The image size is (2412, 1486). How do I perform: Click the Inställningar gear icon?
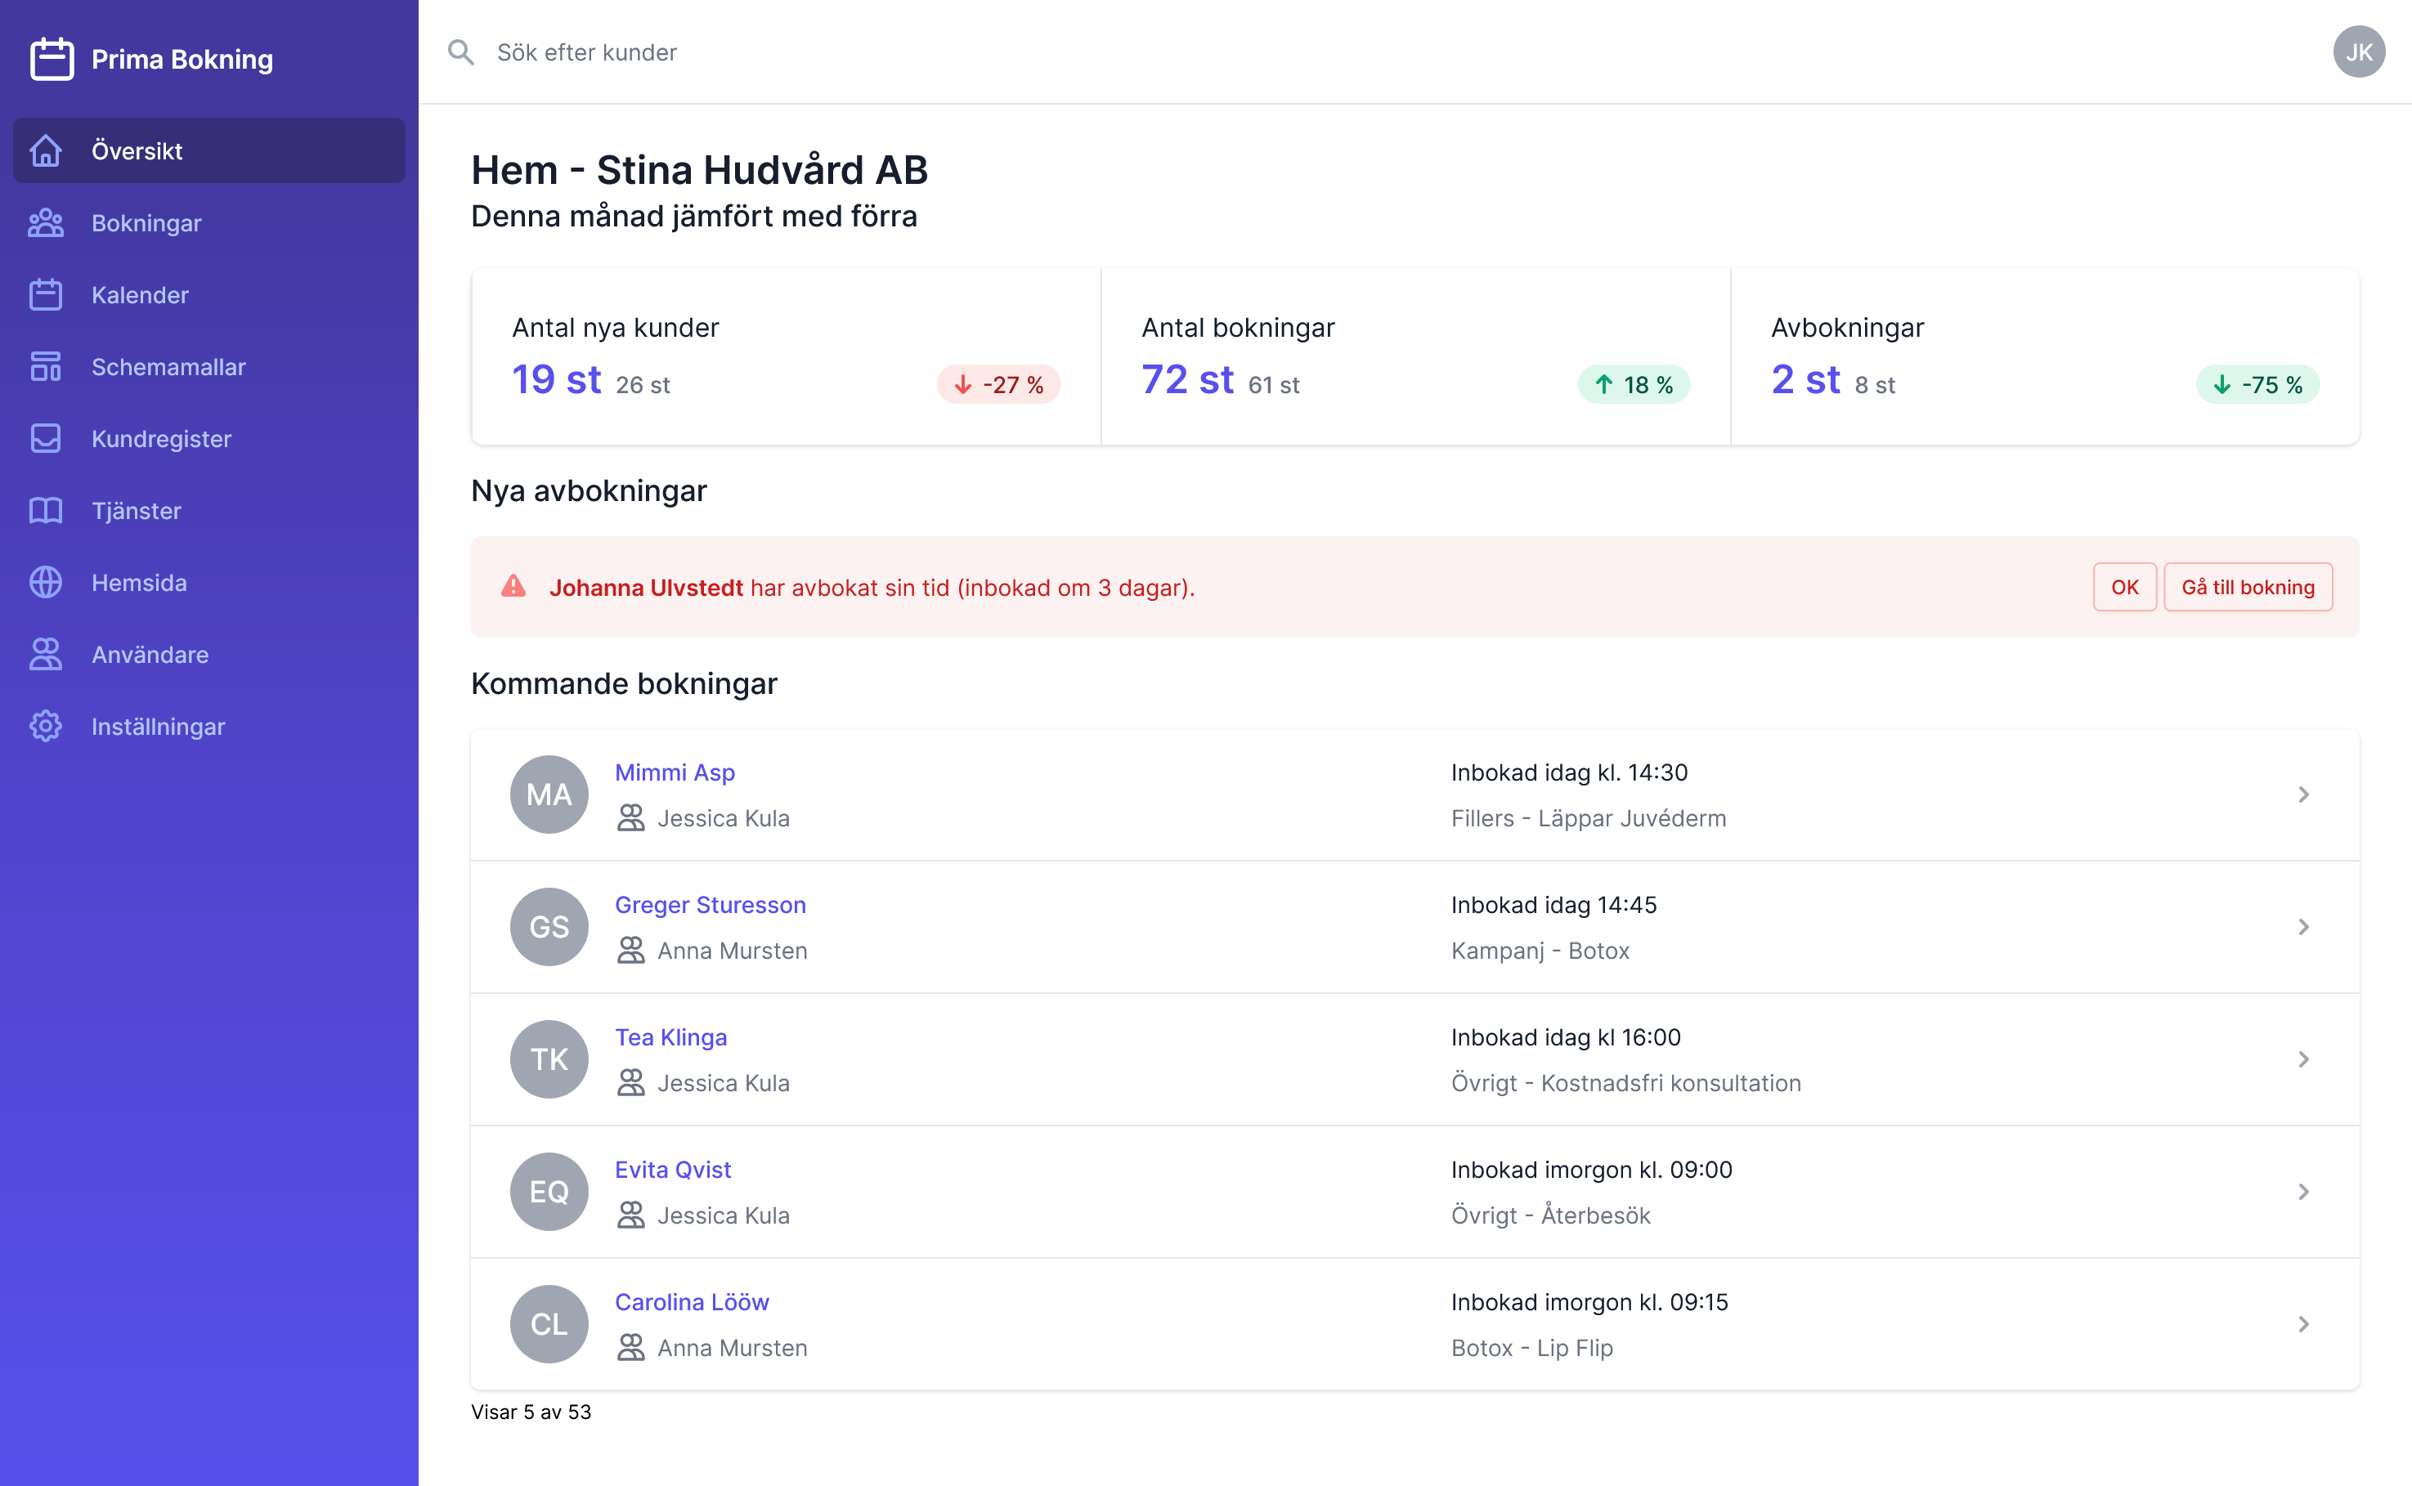click(x=46, y=727)
